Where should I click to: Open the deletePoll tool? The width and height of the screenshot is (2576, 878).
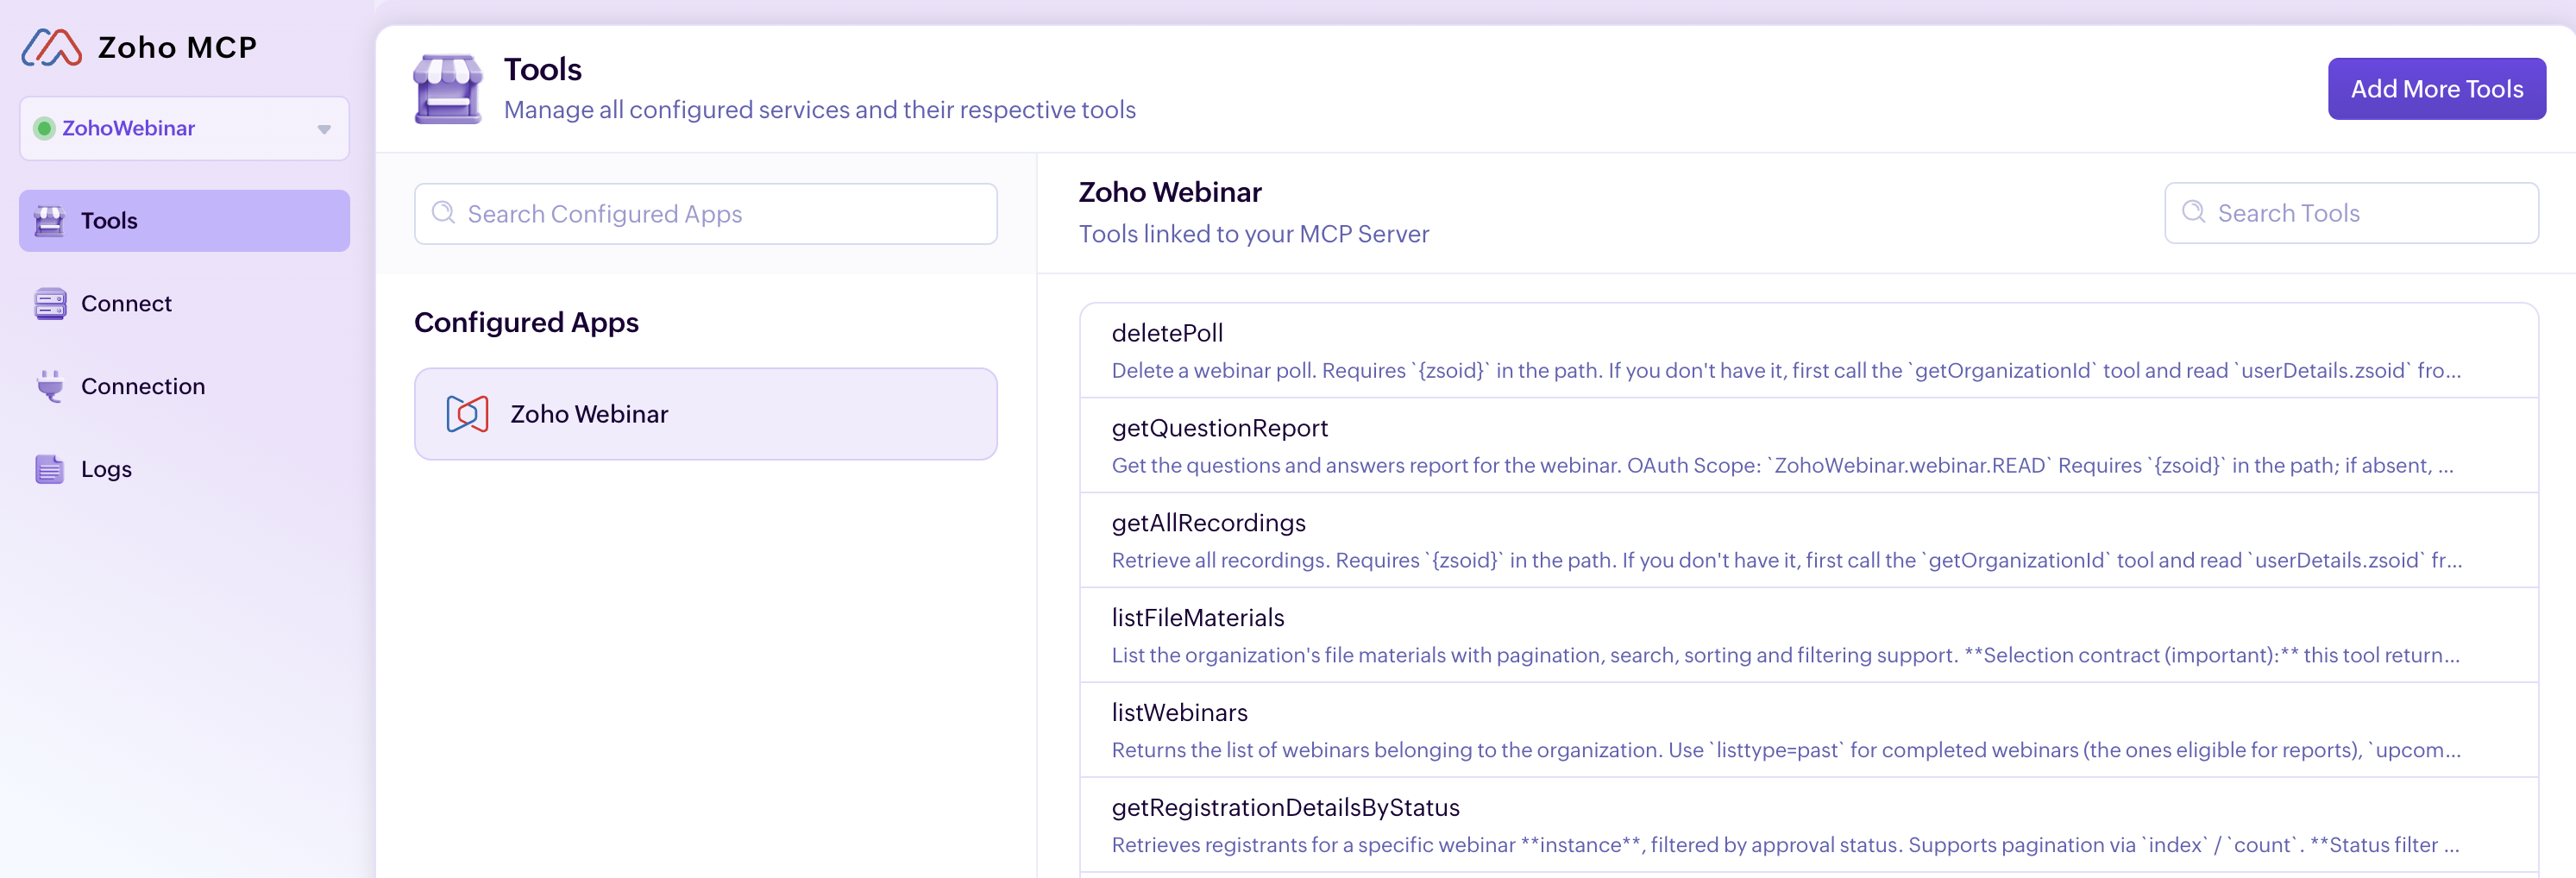[x=1808, y=351]
